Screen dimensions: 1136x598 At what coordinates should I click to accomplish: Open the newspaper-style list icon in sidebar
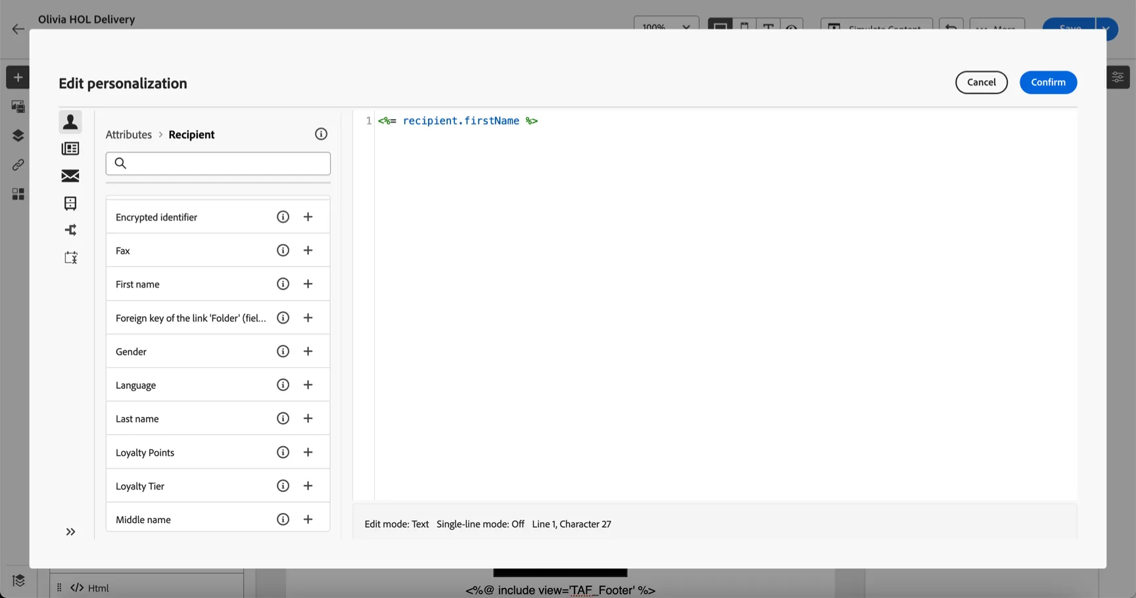click(x=70, y=149)
